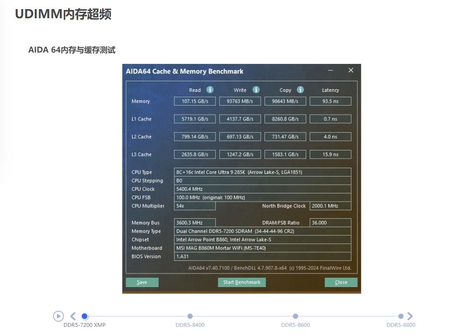The image size is (466, 336).
Task: Click the info icon next to Write
Action: [x=256, y=90]
